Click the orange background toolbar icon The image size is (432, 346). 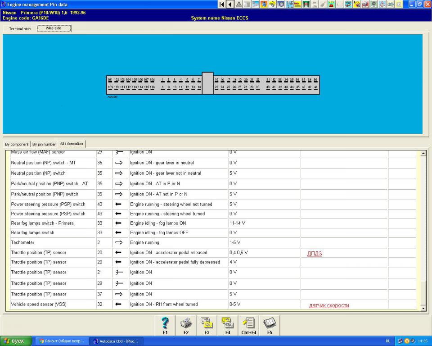pyautogui.click(x=264, y=4)
